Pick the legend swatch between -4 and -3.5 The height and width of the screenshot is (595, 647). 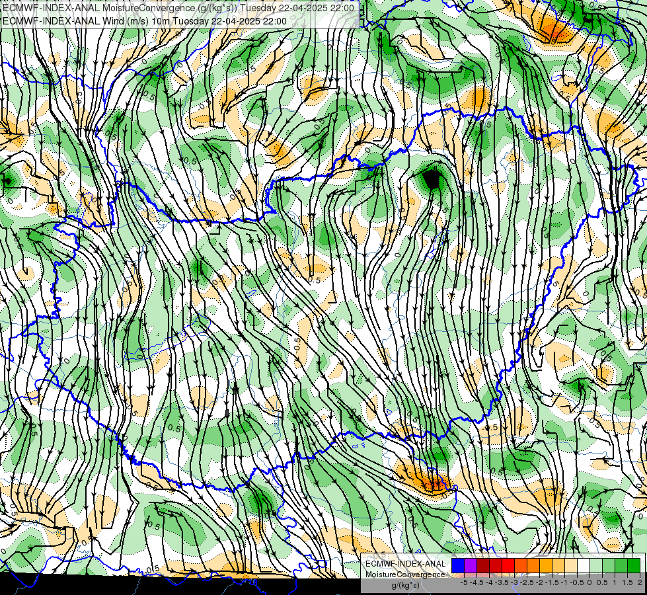click(x=496, y=565)
